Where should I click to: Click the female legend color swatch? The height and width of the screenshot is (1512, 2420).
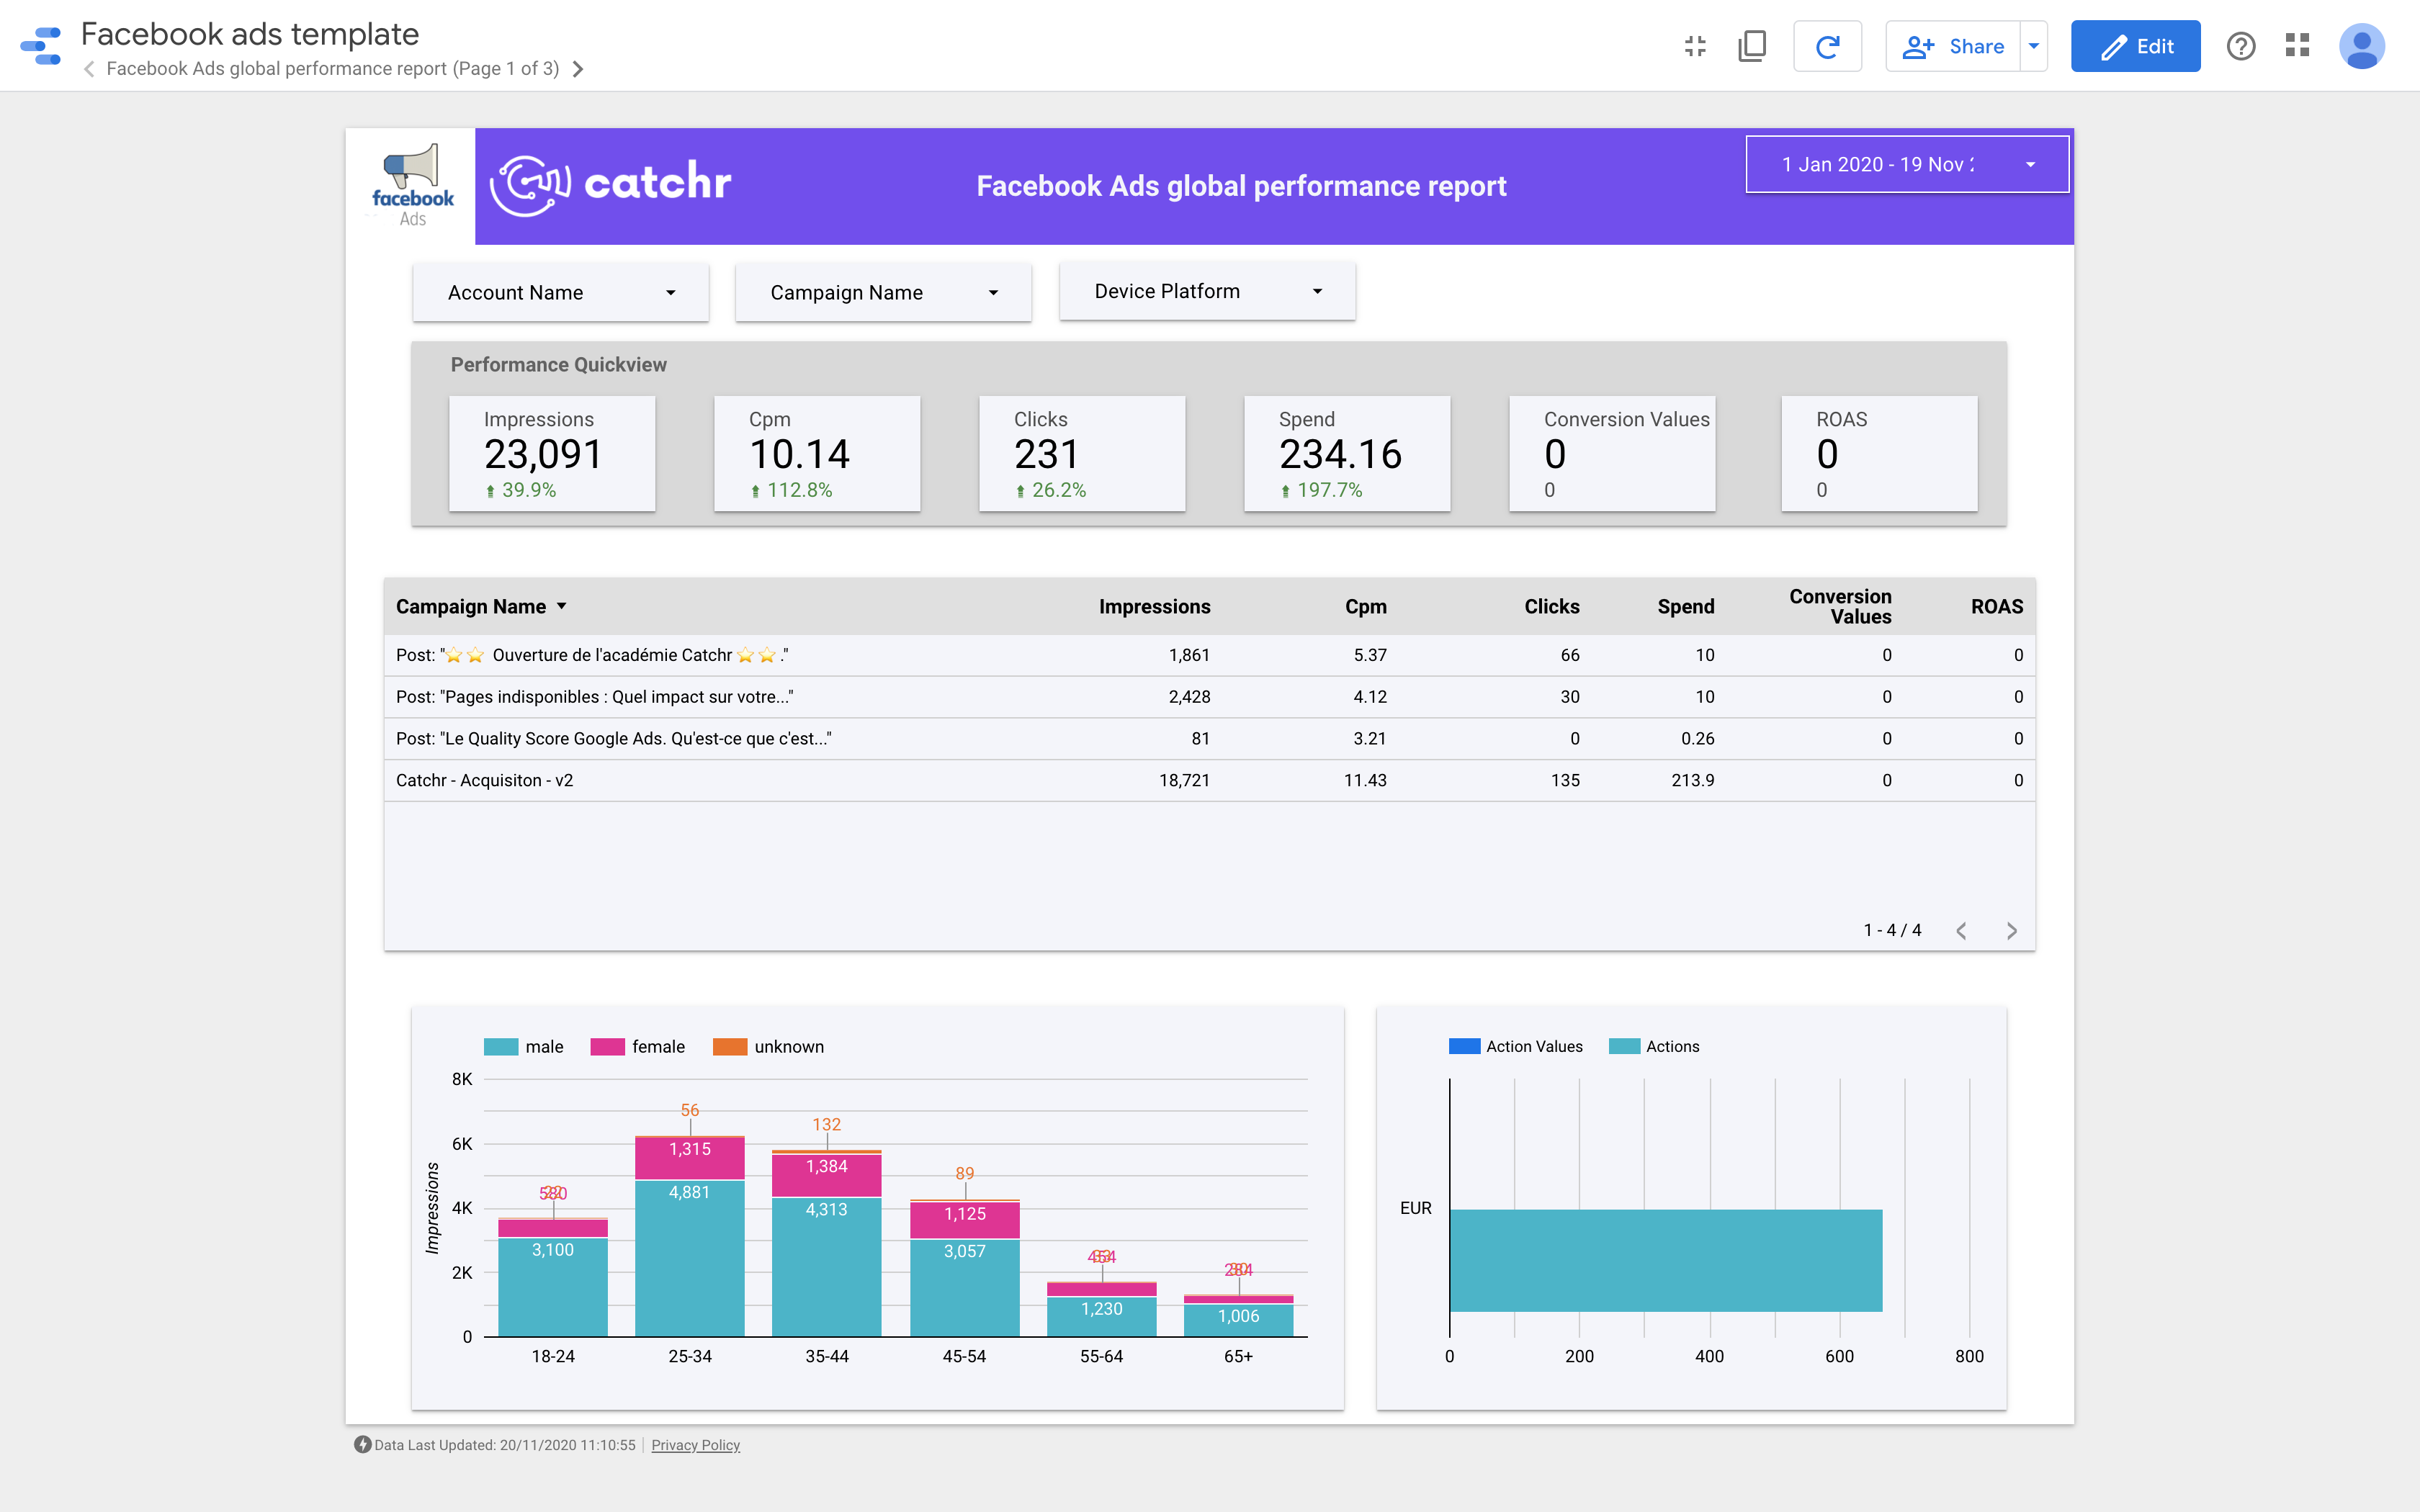pyautogui.click(x=607, y=1047)
